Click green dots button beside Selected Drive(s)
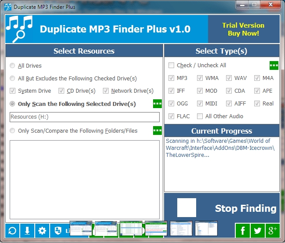 157,104
